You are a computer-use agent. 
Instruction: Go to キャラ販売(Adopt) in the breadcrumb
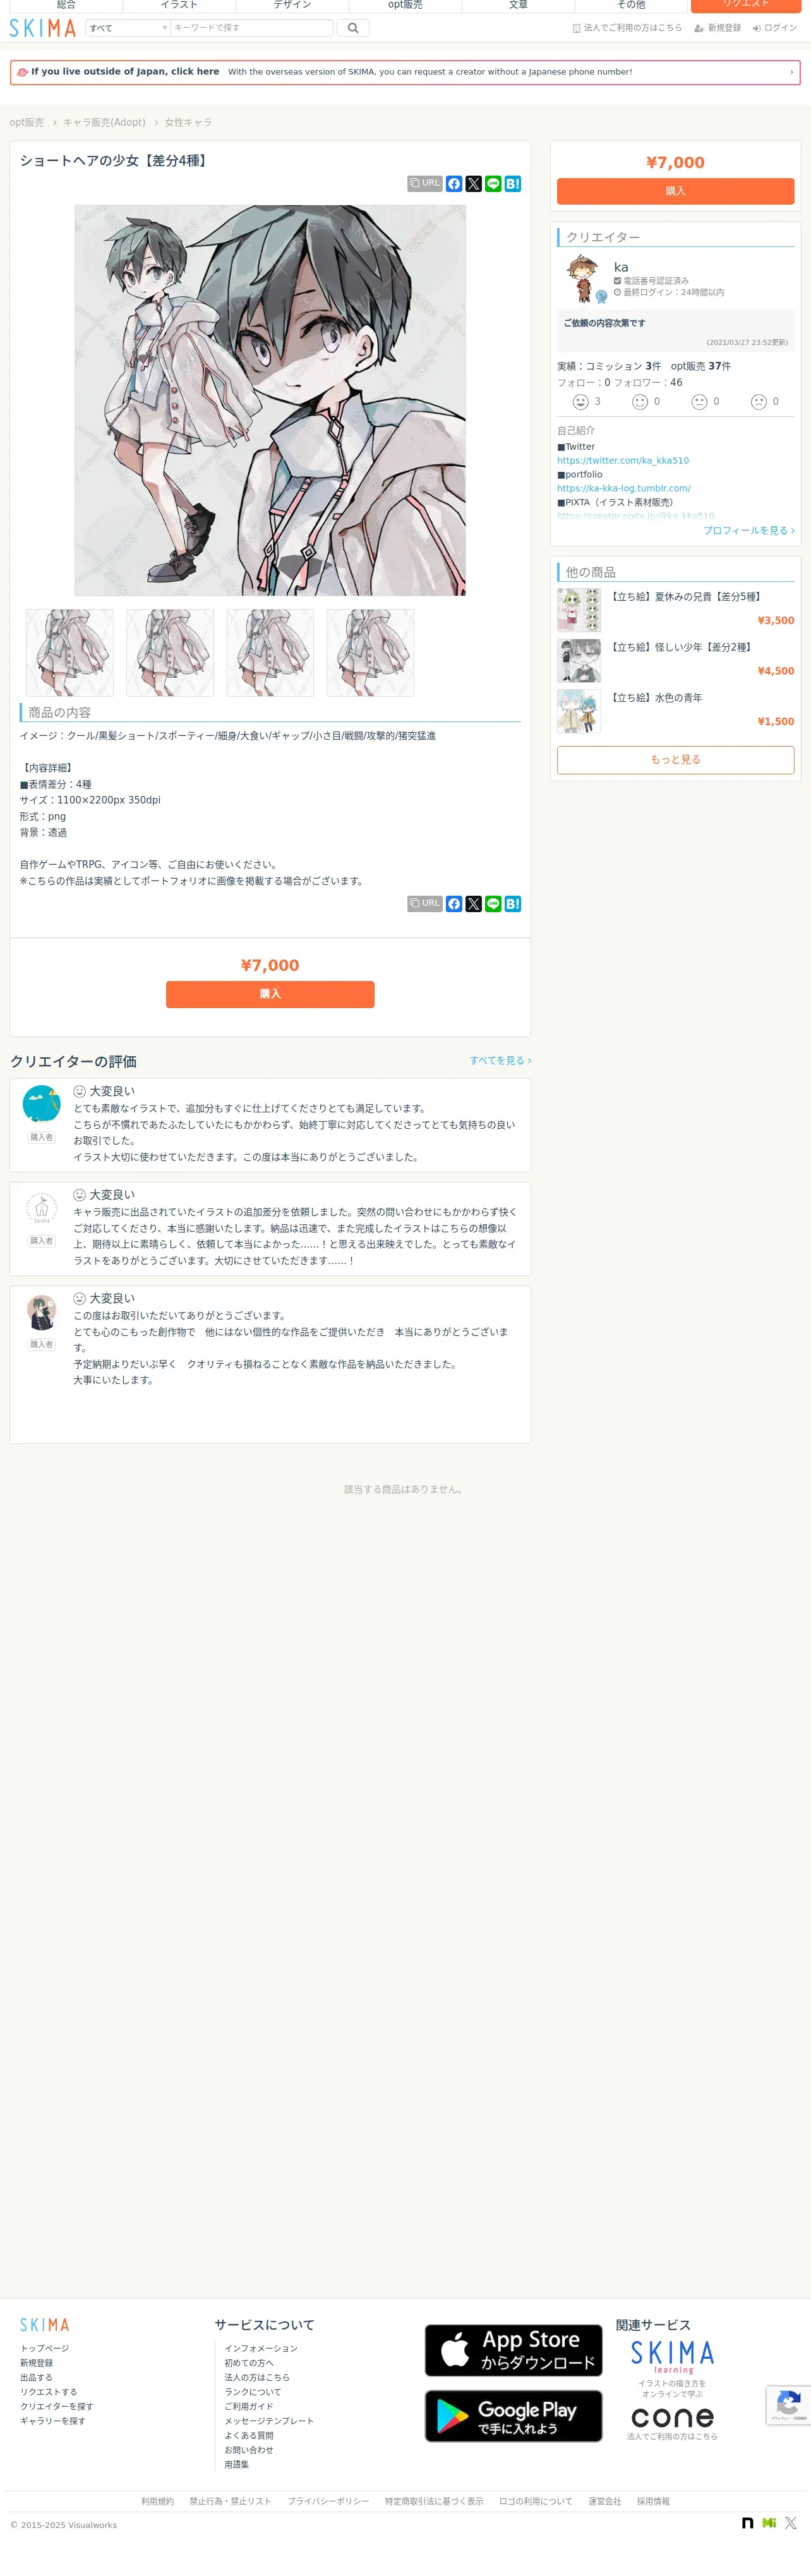104,122
